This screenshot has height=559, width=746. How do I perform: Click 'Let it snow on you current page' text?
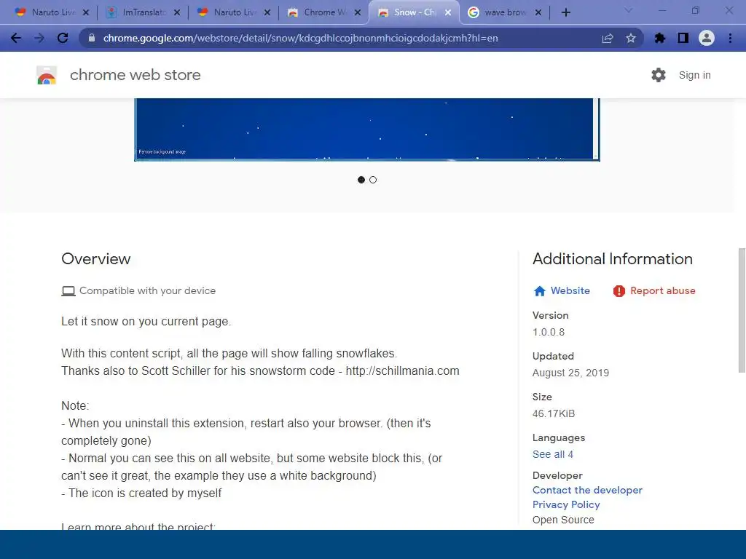click(x=146, y=321)
